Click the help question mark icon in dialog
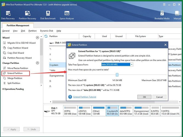 tap(70, 97)
